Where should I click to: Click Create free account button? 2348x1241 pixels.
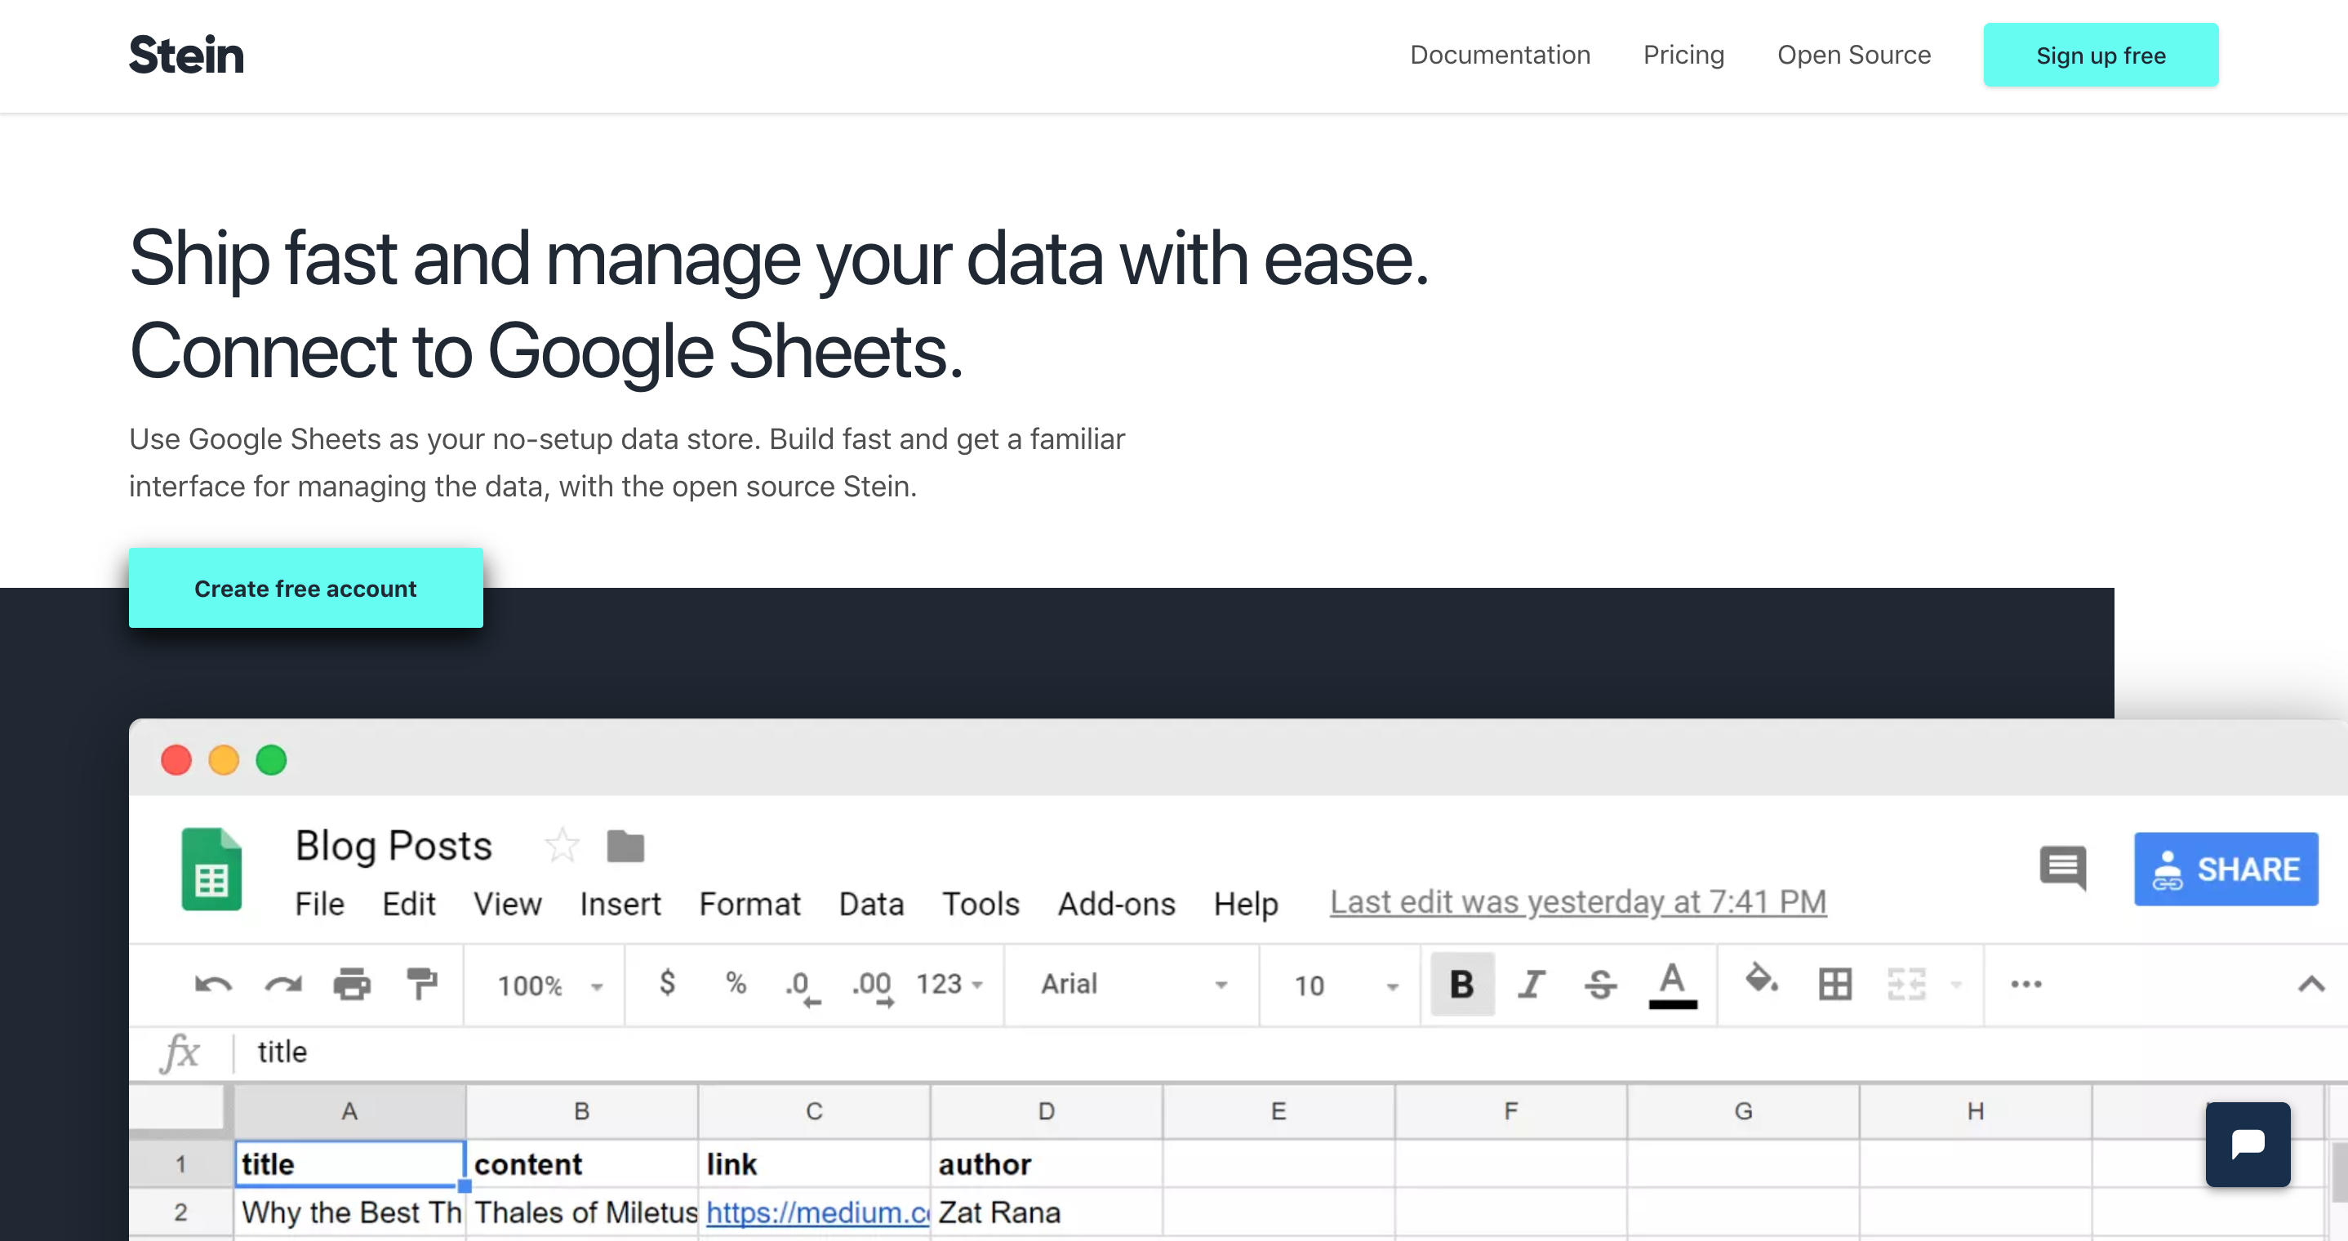point(305,588)
